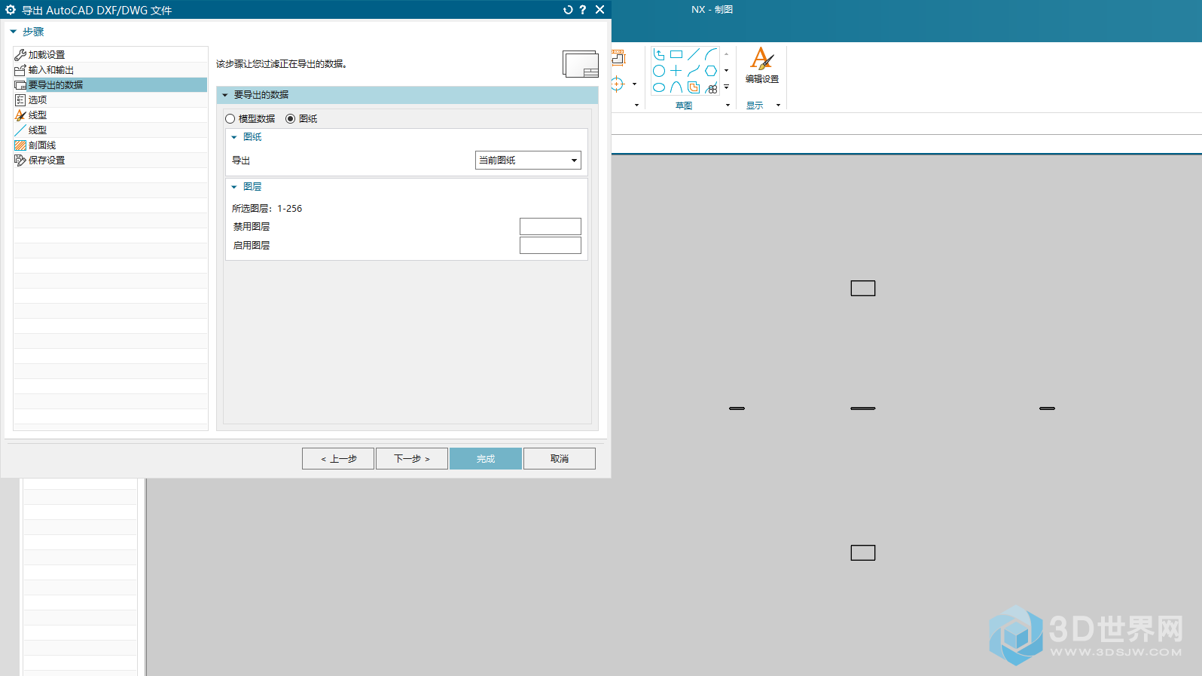Viewport: 1202px width, 676px height.
Task: Select the sketch Circle tool
Action: tap(659, 71)
